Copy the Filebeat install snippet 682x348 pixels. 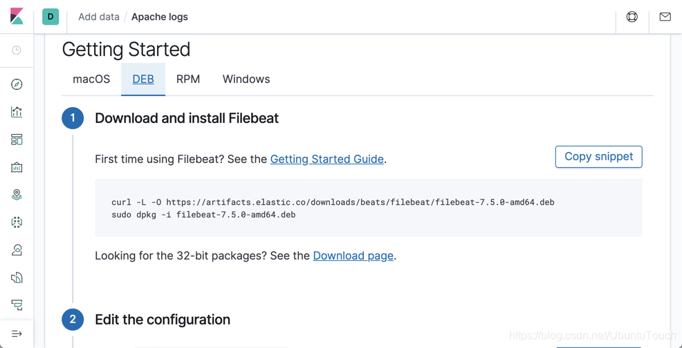pos(598,157)
